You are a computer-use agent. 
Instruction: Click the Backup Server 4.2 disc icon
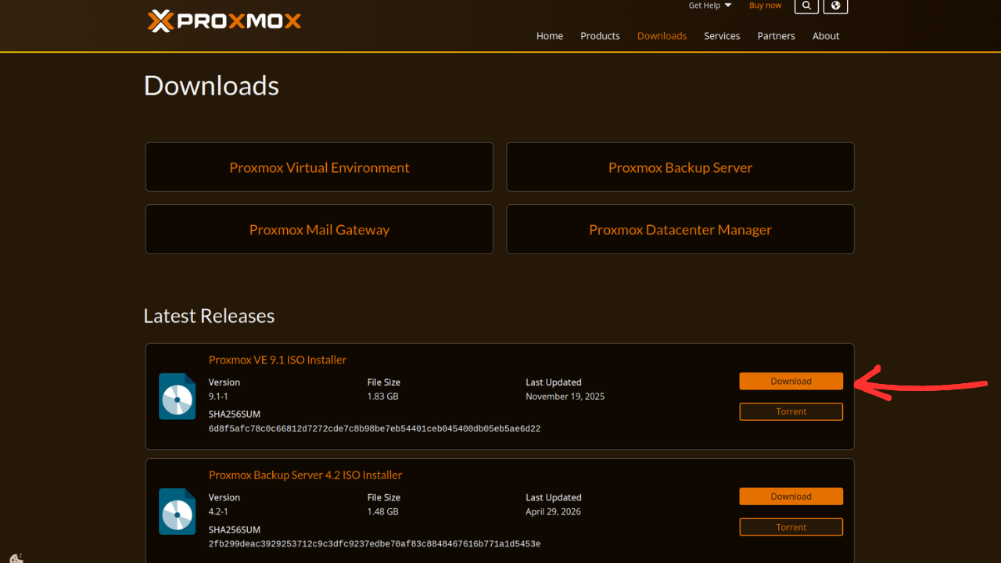tap(178, 511)
